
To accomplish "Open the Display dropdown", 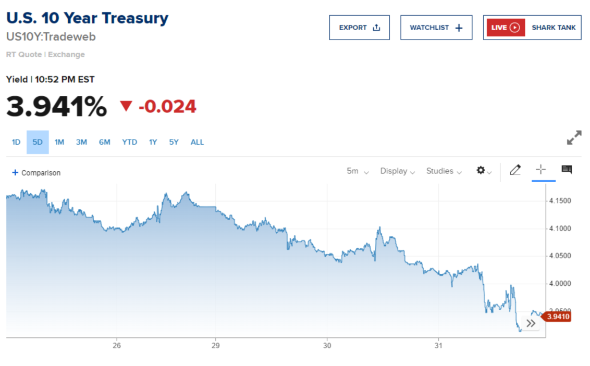I will point(397,171).
